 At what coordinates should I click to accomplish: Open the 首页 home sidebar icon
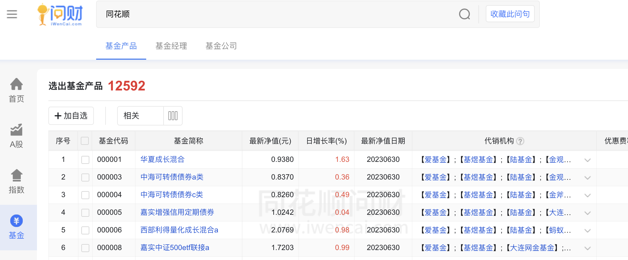[16, 90]
